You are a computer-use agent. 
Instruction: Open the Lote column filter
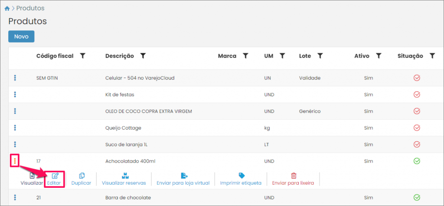(x=320, y=56)
